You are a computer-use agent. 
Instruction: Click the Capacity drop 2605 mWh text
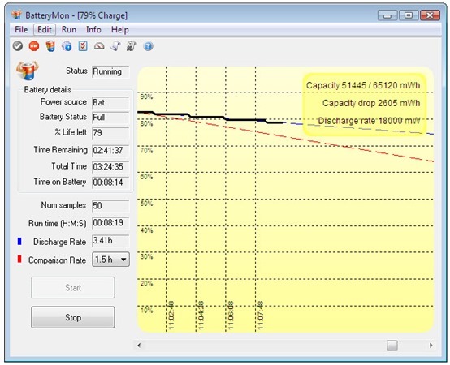tap(371, 103)
